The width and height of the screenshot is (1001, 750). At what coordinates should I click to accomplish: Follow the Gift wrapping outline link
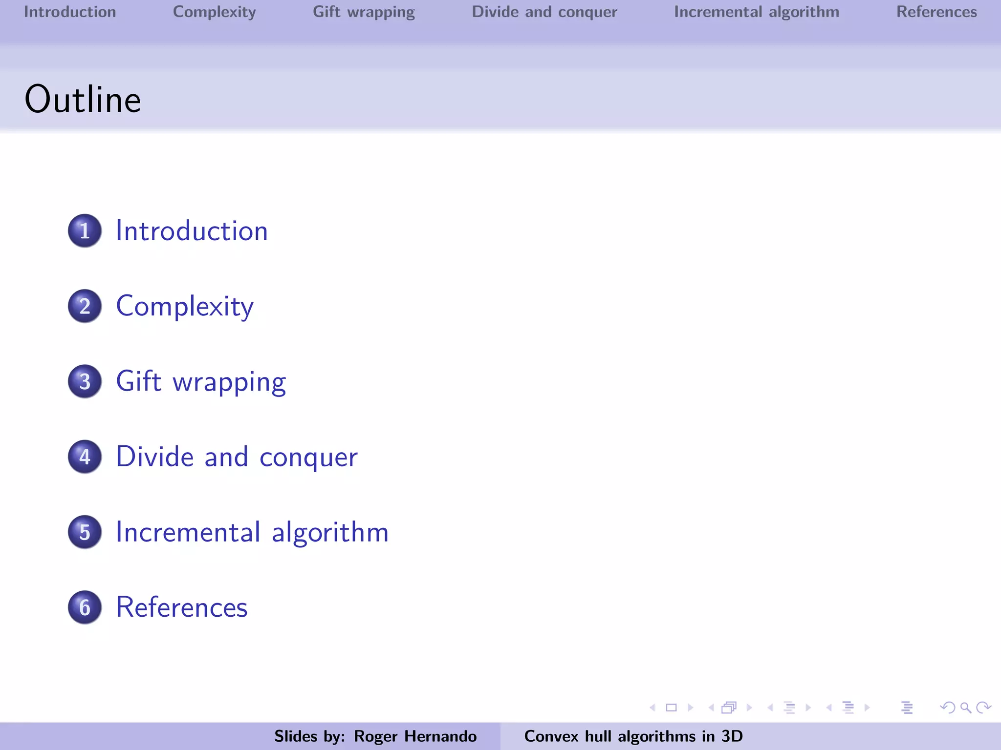(x=201, y=382)
